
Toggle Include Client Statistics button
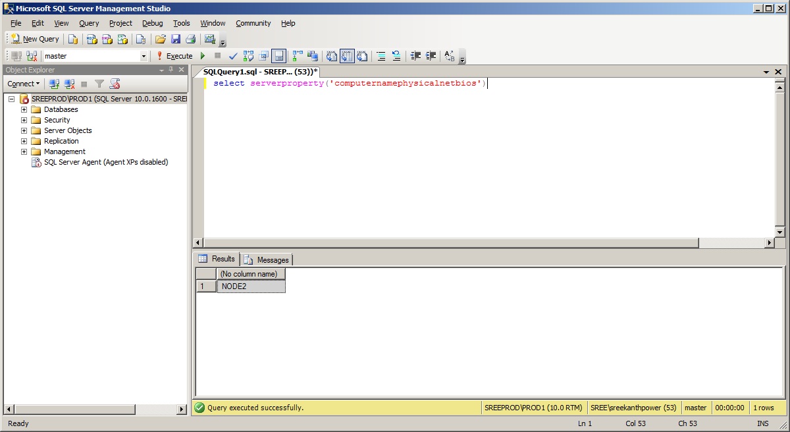tap(313, 56)
